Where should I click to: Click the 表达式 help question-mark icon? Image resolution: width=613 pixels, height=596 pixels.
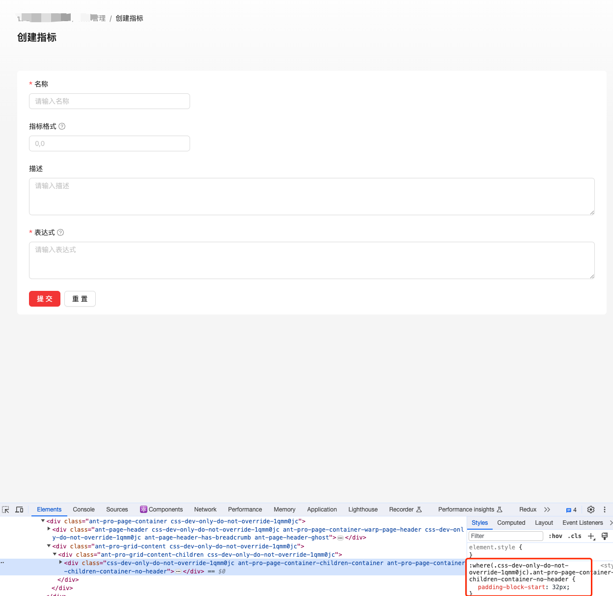coord(60,232)
